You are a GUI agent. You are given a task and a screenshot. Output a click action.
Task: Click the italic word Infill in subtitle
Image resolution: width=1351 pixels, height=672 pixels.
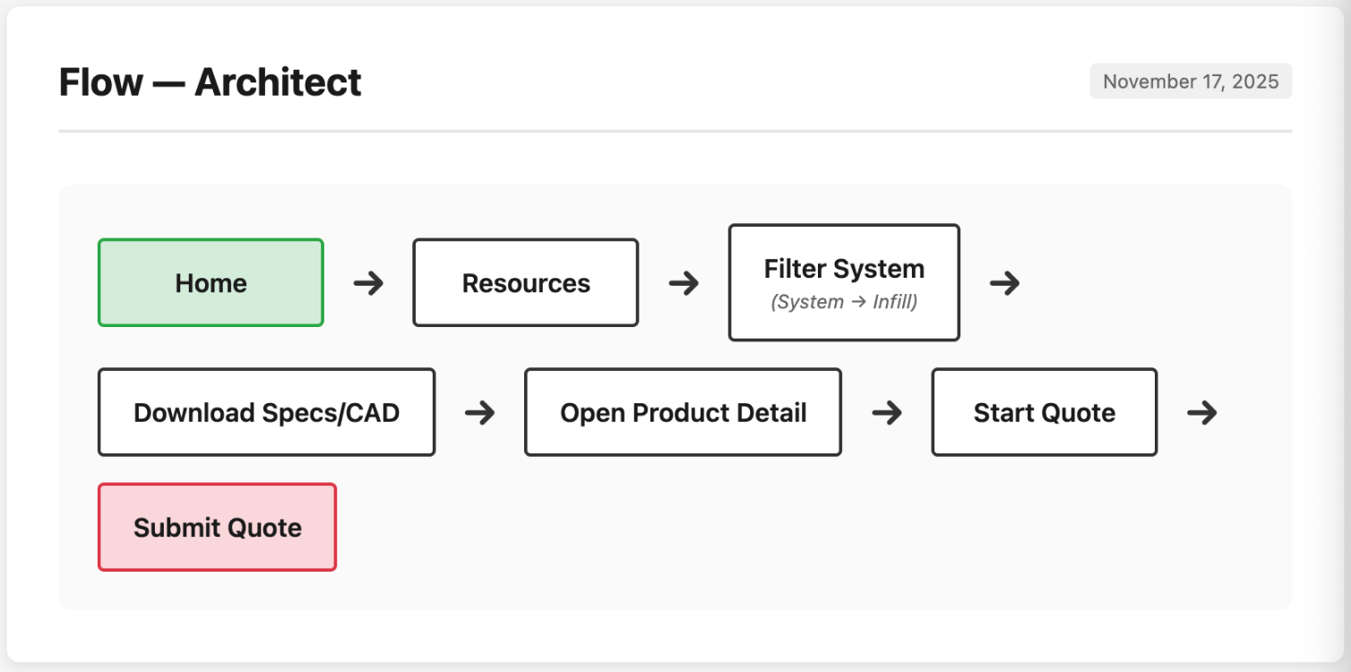pyautogui.click(x=892, y=303)
